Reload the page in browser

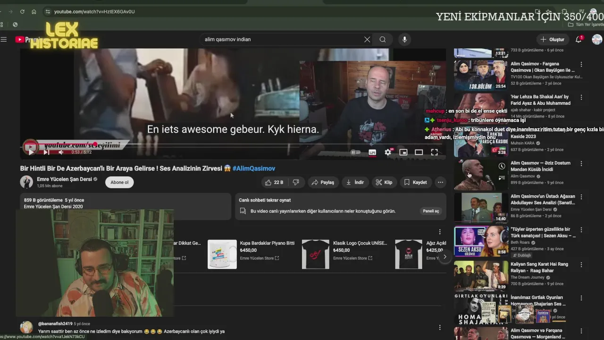coord(22,11)
